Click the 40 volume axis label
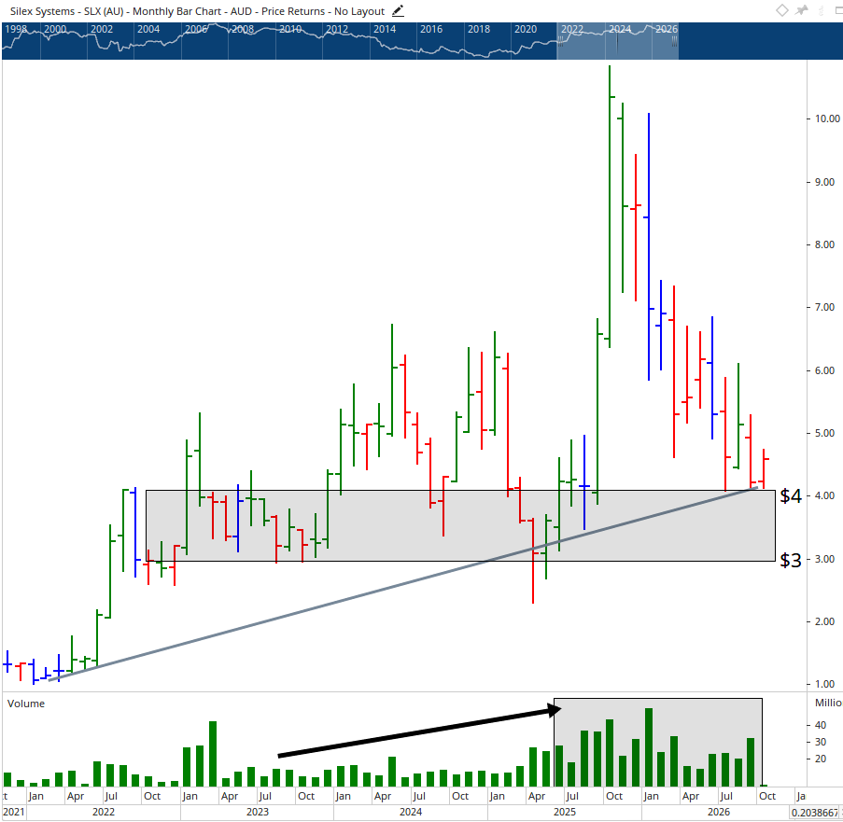This screenshot has height=822, width=843. point(821,725)
